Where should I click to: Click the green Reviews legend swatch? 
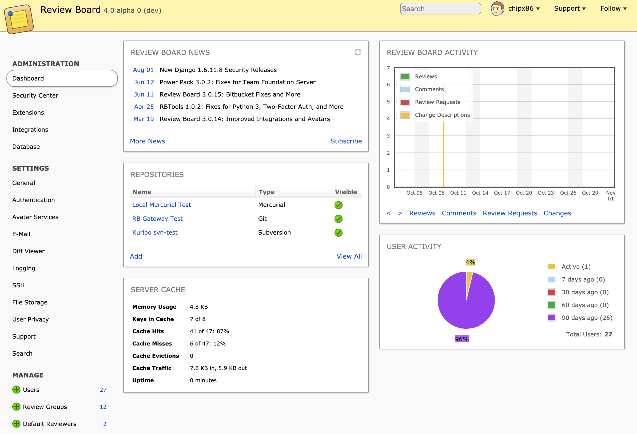click(x=405, y=77)
